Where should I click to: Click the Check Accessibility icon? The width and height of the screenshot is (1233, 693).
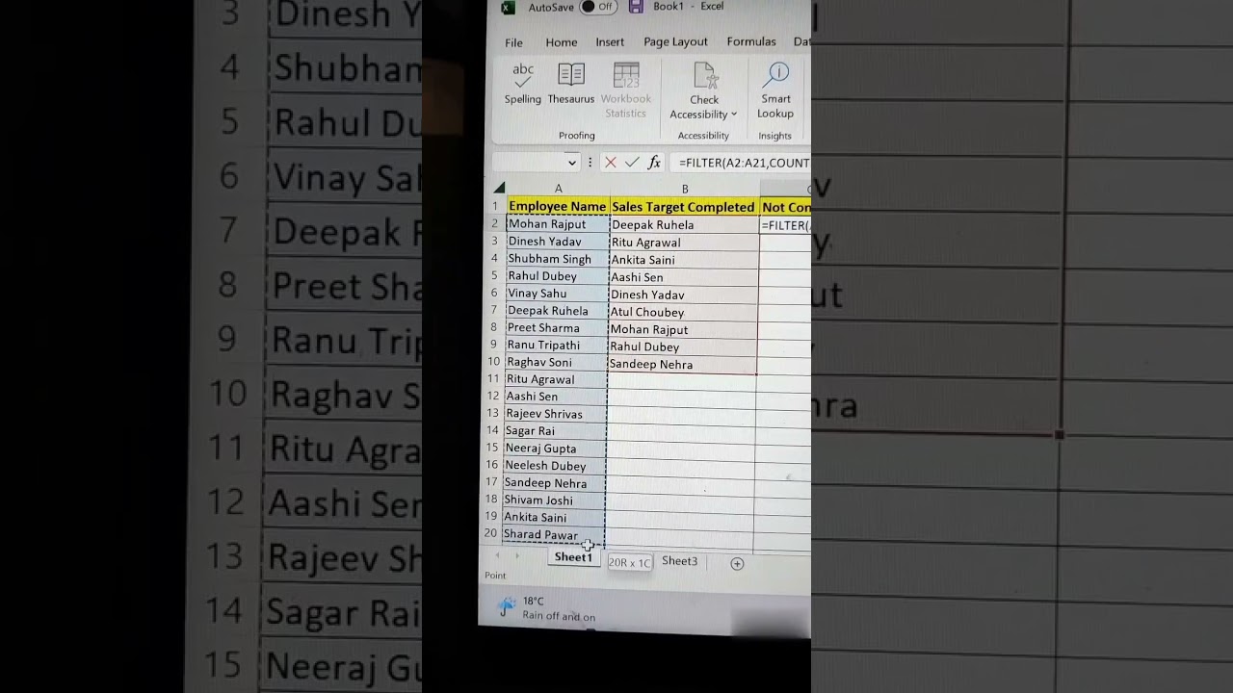coord(704,76)
